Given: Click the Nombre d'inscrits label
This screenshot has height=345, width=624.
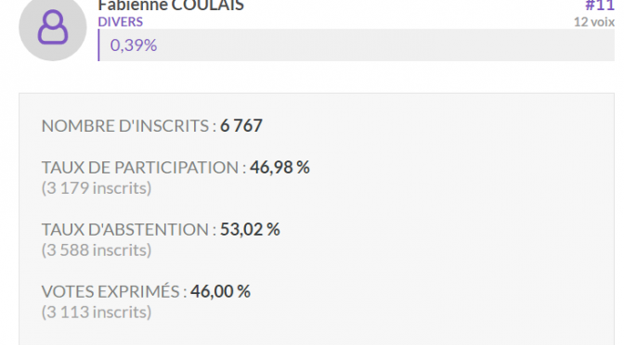Looking at the screenshot, I should click(x=129, y=126).
